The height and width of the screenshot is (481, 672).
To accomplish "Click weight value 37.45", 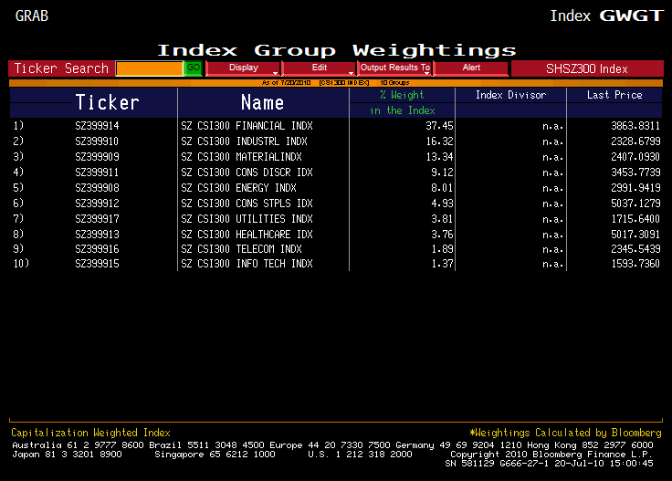I will [x=439, y=126].
